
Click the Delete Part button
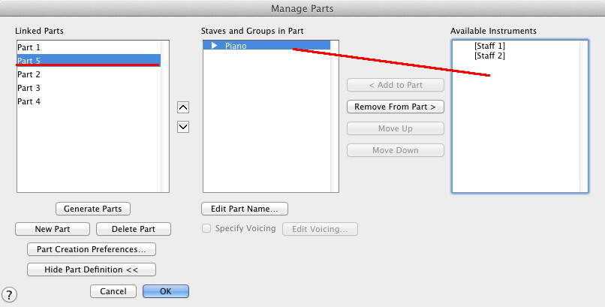134,229
